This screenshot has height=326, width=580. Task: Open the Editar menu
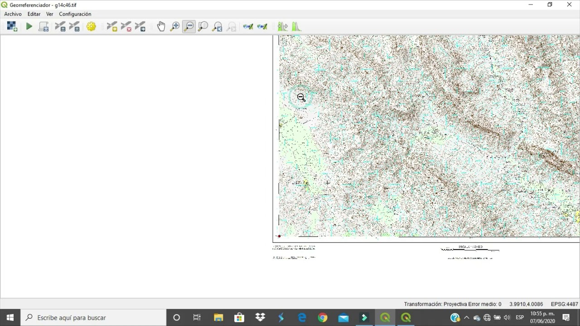click(x=34, y=14)
